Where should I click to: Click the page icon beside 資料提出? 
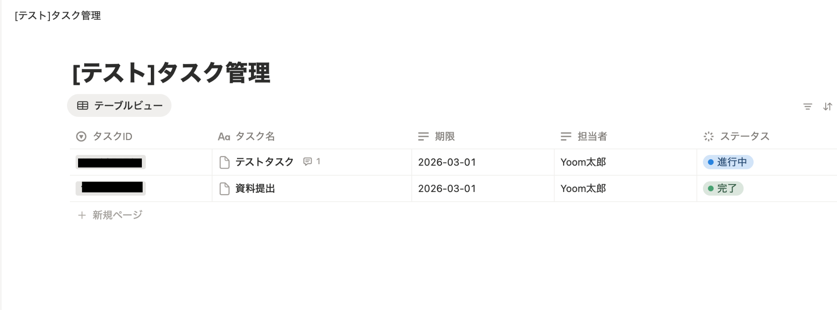(224, 189)
